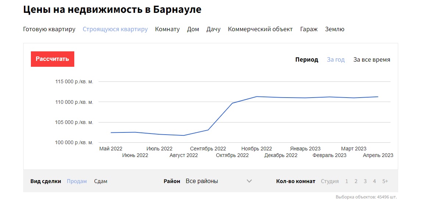Choose the Коммерческий объект property type
The width and height of the screenshot is (421, 208).
pyautogui.click(x=260, y=29)
